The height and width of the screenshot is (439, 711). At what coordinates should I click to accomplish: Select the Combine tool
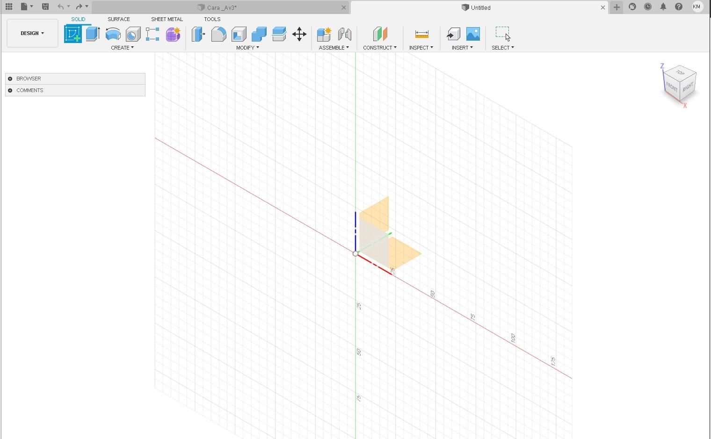pyautogui.click(x=259, y=34)
